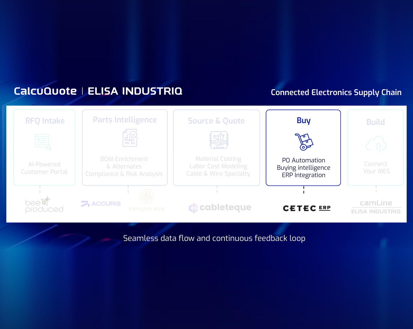Click 'Connected Electronics Supply Chain' title

click(x=336, y=93)
